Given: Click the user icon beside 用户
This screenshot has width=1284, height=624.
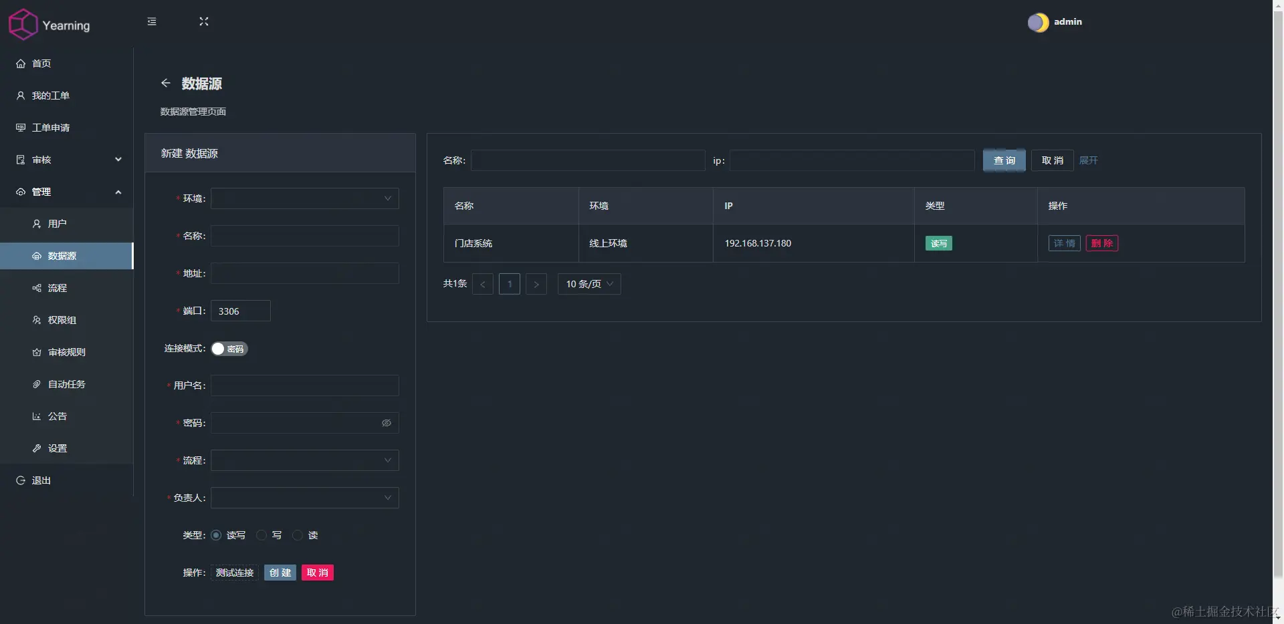Looking at the screenshot, I should pos(37,224).
